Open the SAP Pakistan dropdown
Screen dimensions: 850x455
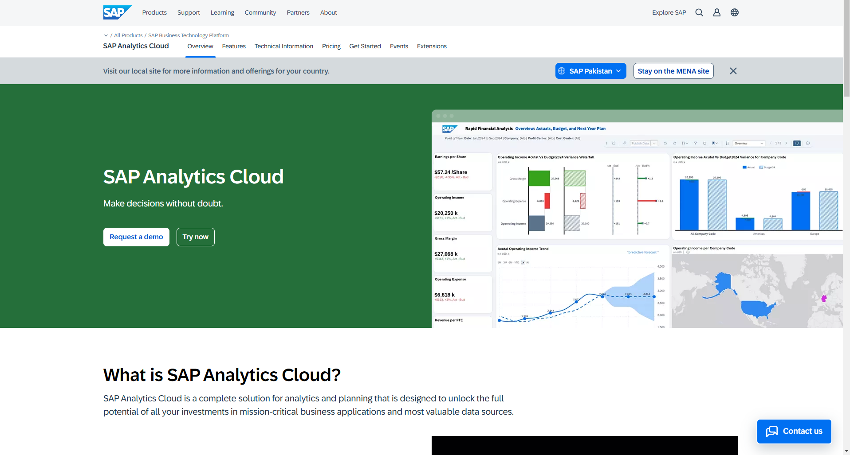pyautogui.click(x=590, y=71)
